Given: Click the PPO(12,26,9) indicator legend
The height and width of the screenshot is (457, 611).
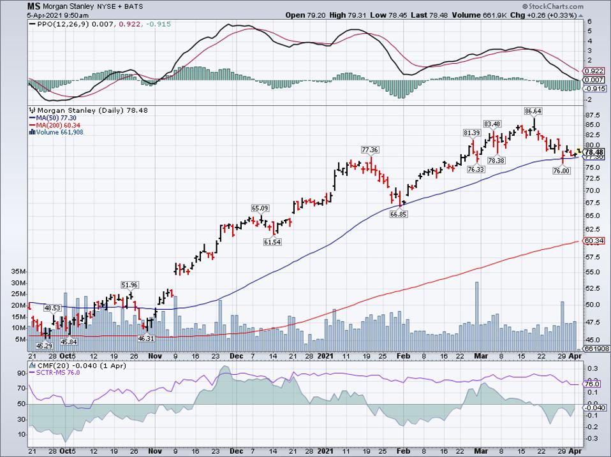Looking at the screenshot, I should point(100,24).
